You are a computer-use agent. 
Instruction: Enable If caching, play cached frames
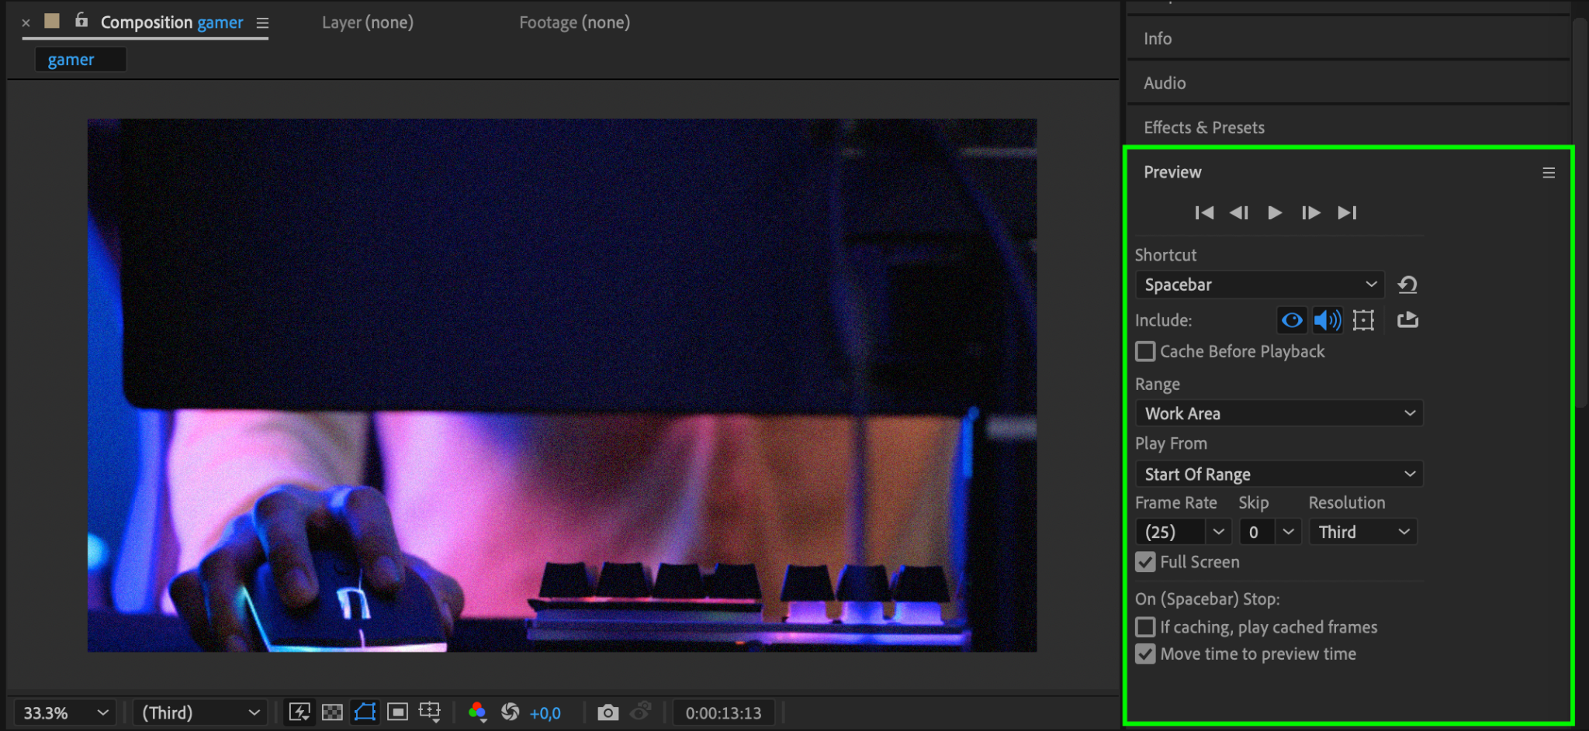click(x=1145, y=626)
